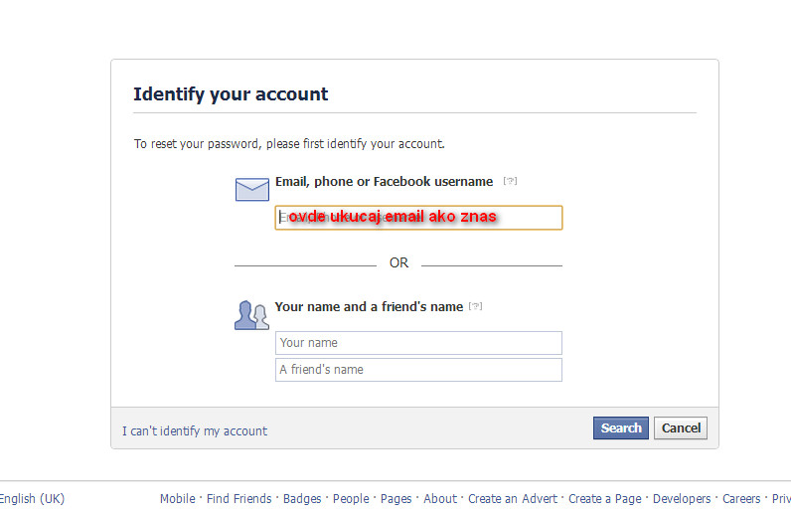Go to Find Friends footer link

click(x=238, y=499)
